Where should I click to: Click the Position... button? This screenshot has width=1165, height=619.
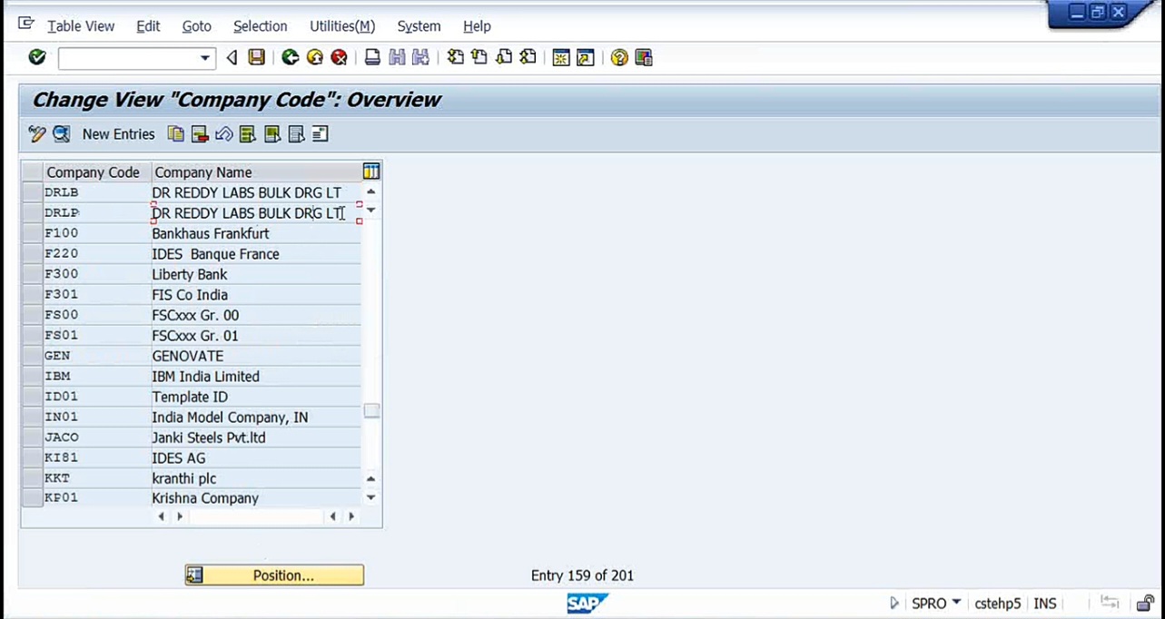pyautogui.click(x=274, y=575)
